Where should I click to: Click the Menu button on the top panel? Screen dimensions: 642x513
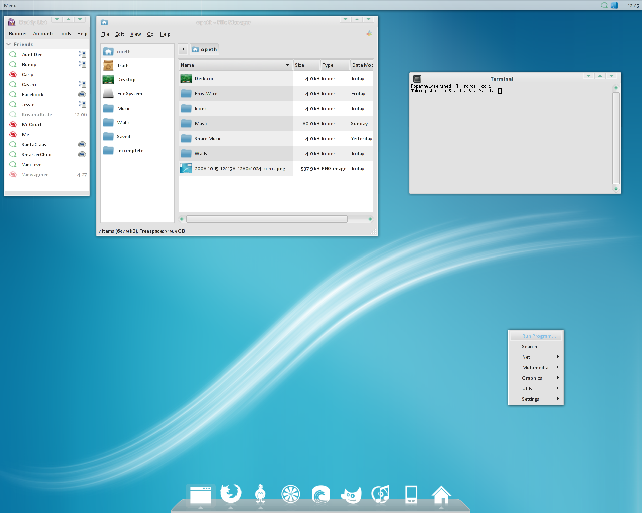click(10, 5)
